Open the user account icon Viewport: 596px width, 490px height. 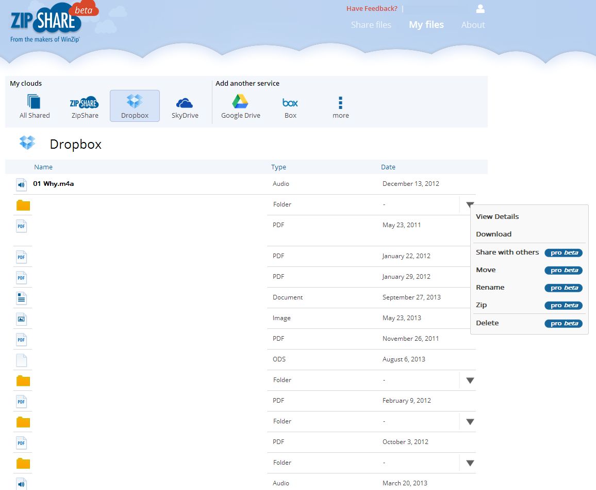480,9
